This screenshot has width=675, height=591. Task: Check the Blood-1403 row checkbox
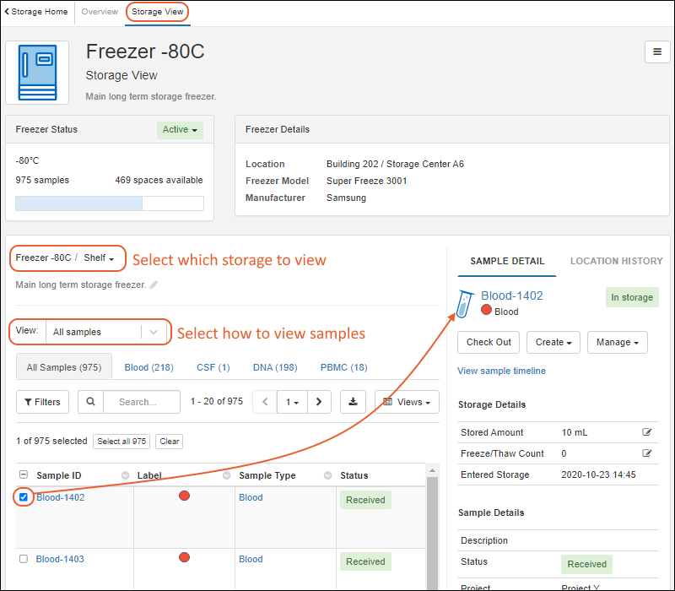[24, 559]
